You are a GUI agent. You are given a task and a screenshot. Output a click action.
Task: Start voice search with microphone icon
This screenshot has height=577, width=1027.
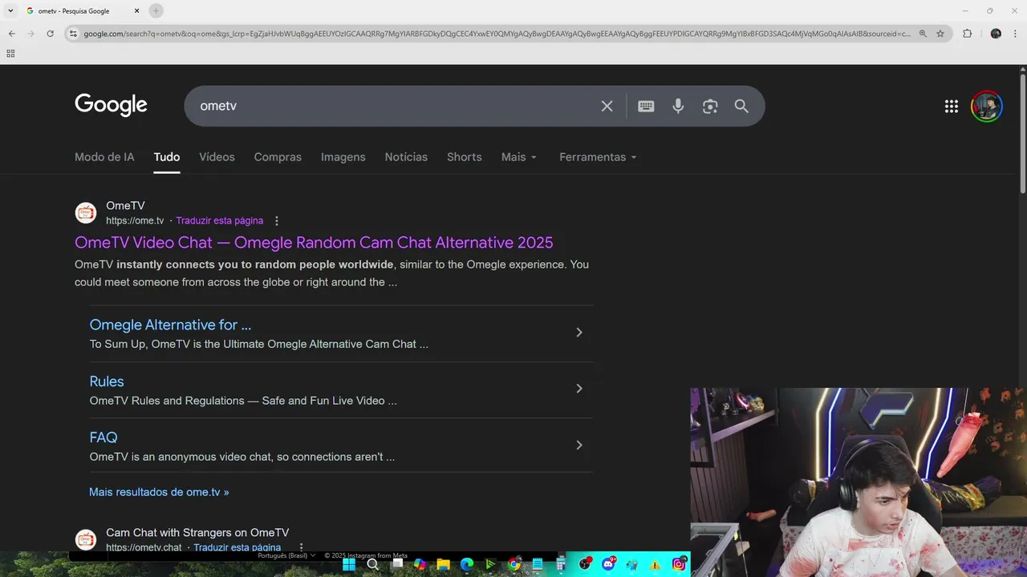[678, 106]
